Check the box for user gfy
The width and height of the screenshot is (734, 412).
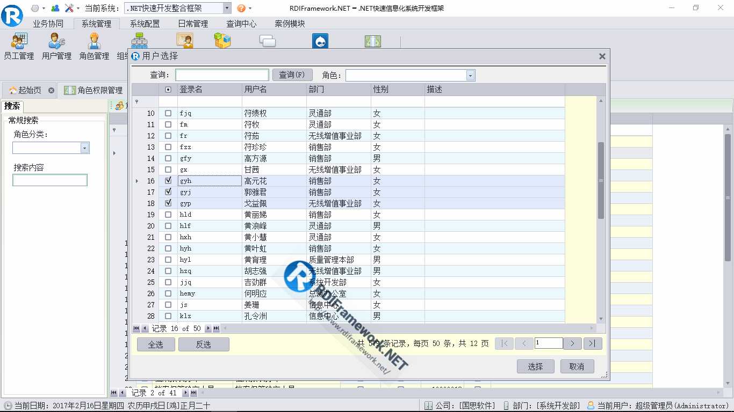[168, 158]
